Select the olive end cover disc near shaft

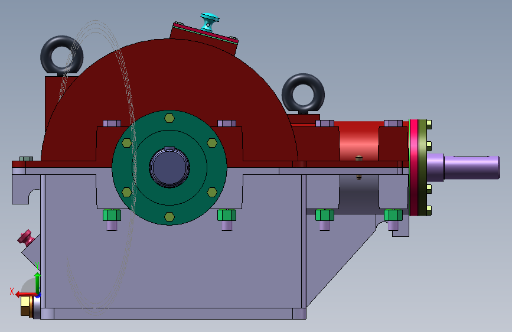(x=422, y=167)
